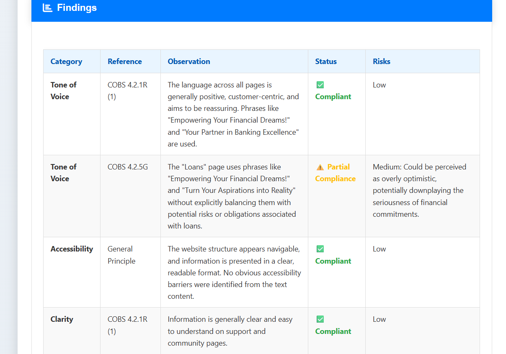Click the Findings bar-chart icon

[47, 8]
